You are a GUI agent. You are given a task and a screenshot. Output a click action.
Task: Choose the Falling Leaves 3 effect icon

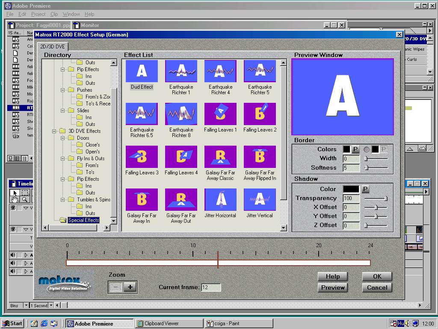coord(142,157)
